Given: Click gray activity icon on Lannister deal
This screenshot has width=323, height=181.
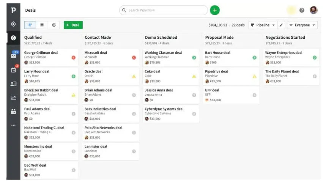Looking at the screenshot, I should [134, 151].
